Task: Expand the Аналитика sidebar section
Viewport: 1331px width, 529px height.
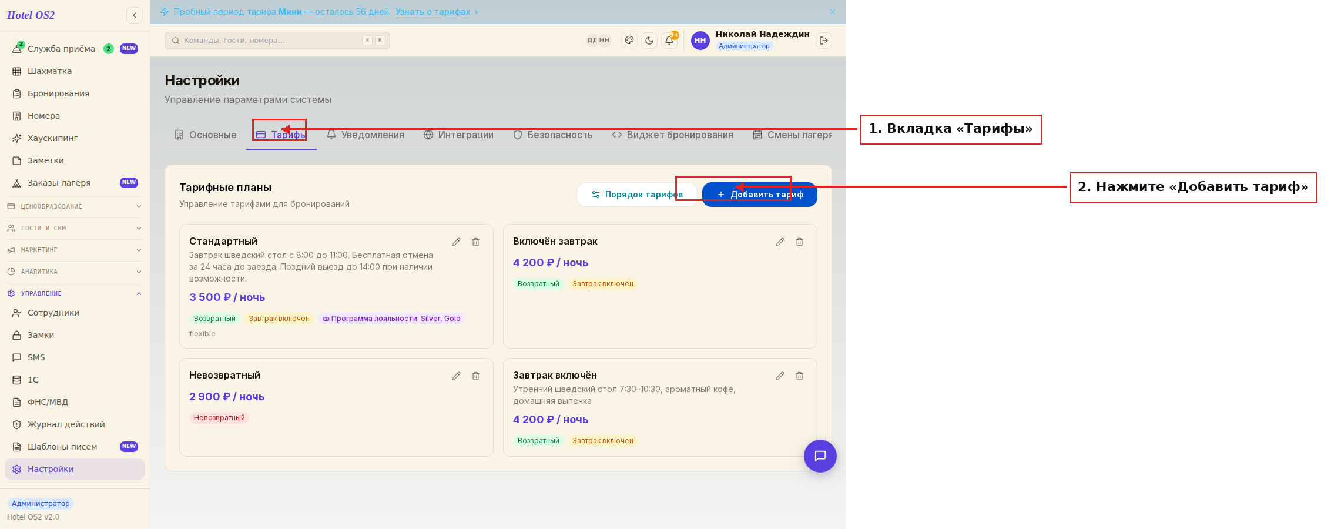Action: (75, 272)
